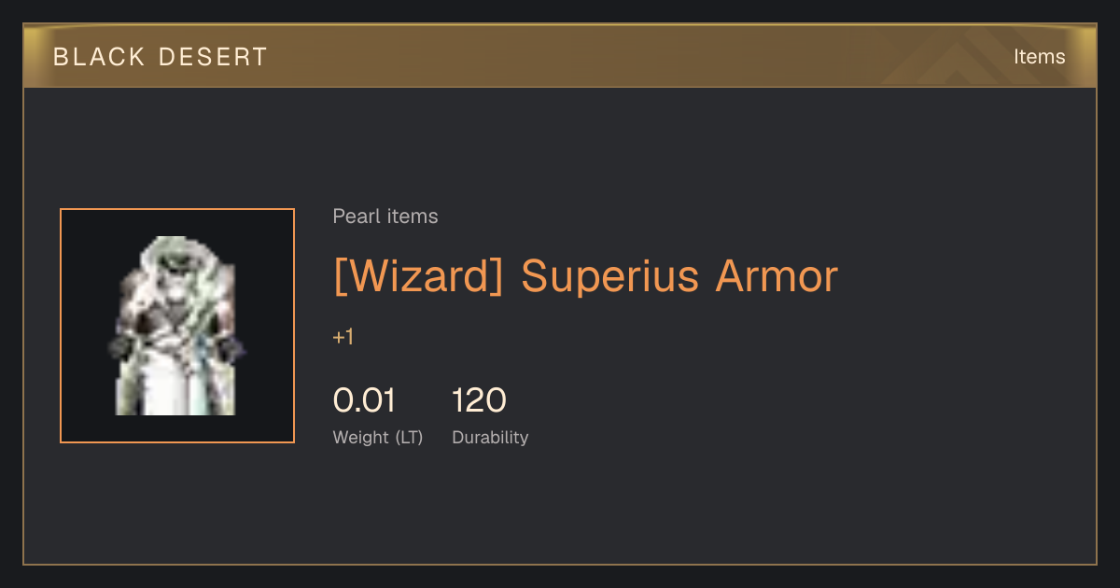Click the 120 durability value

pos(479,400)
